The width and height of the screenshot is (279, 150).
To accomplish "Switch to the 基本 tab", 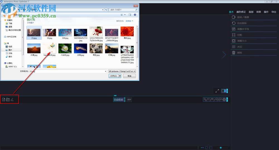I will (231, 12).
